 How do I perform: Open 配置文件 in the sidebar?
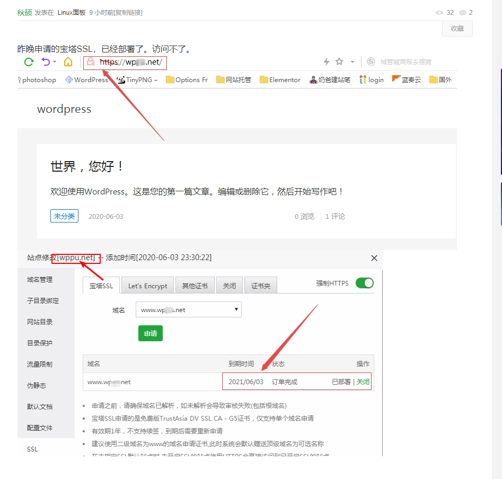pos(40,428)
